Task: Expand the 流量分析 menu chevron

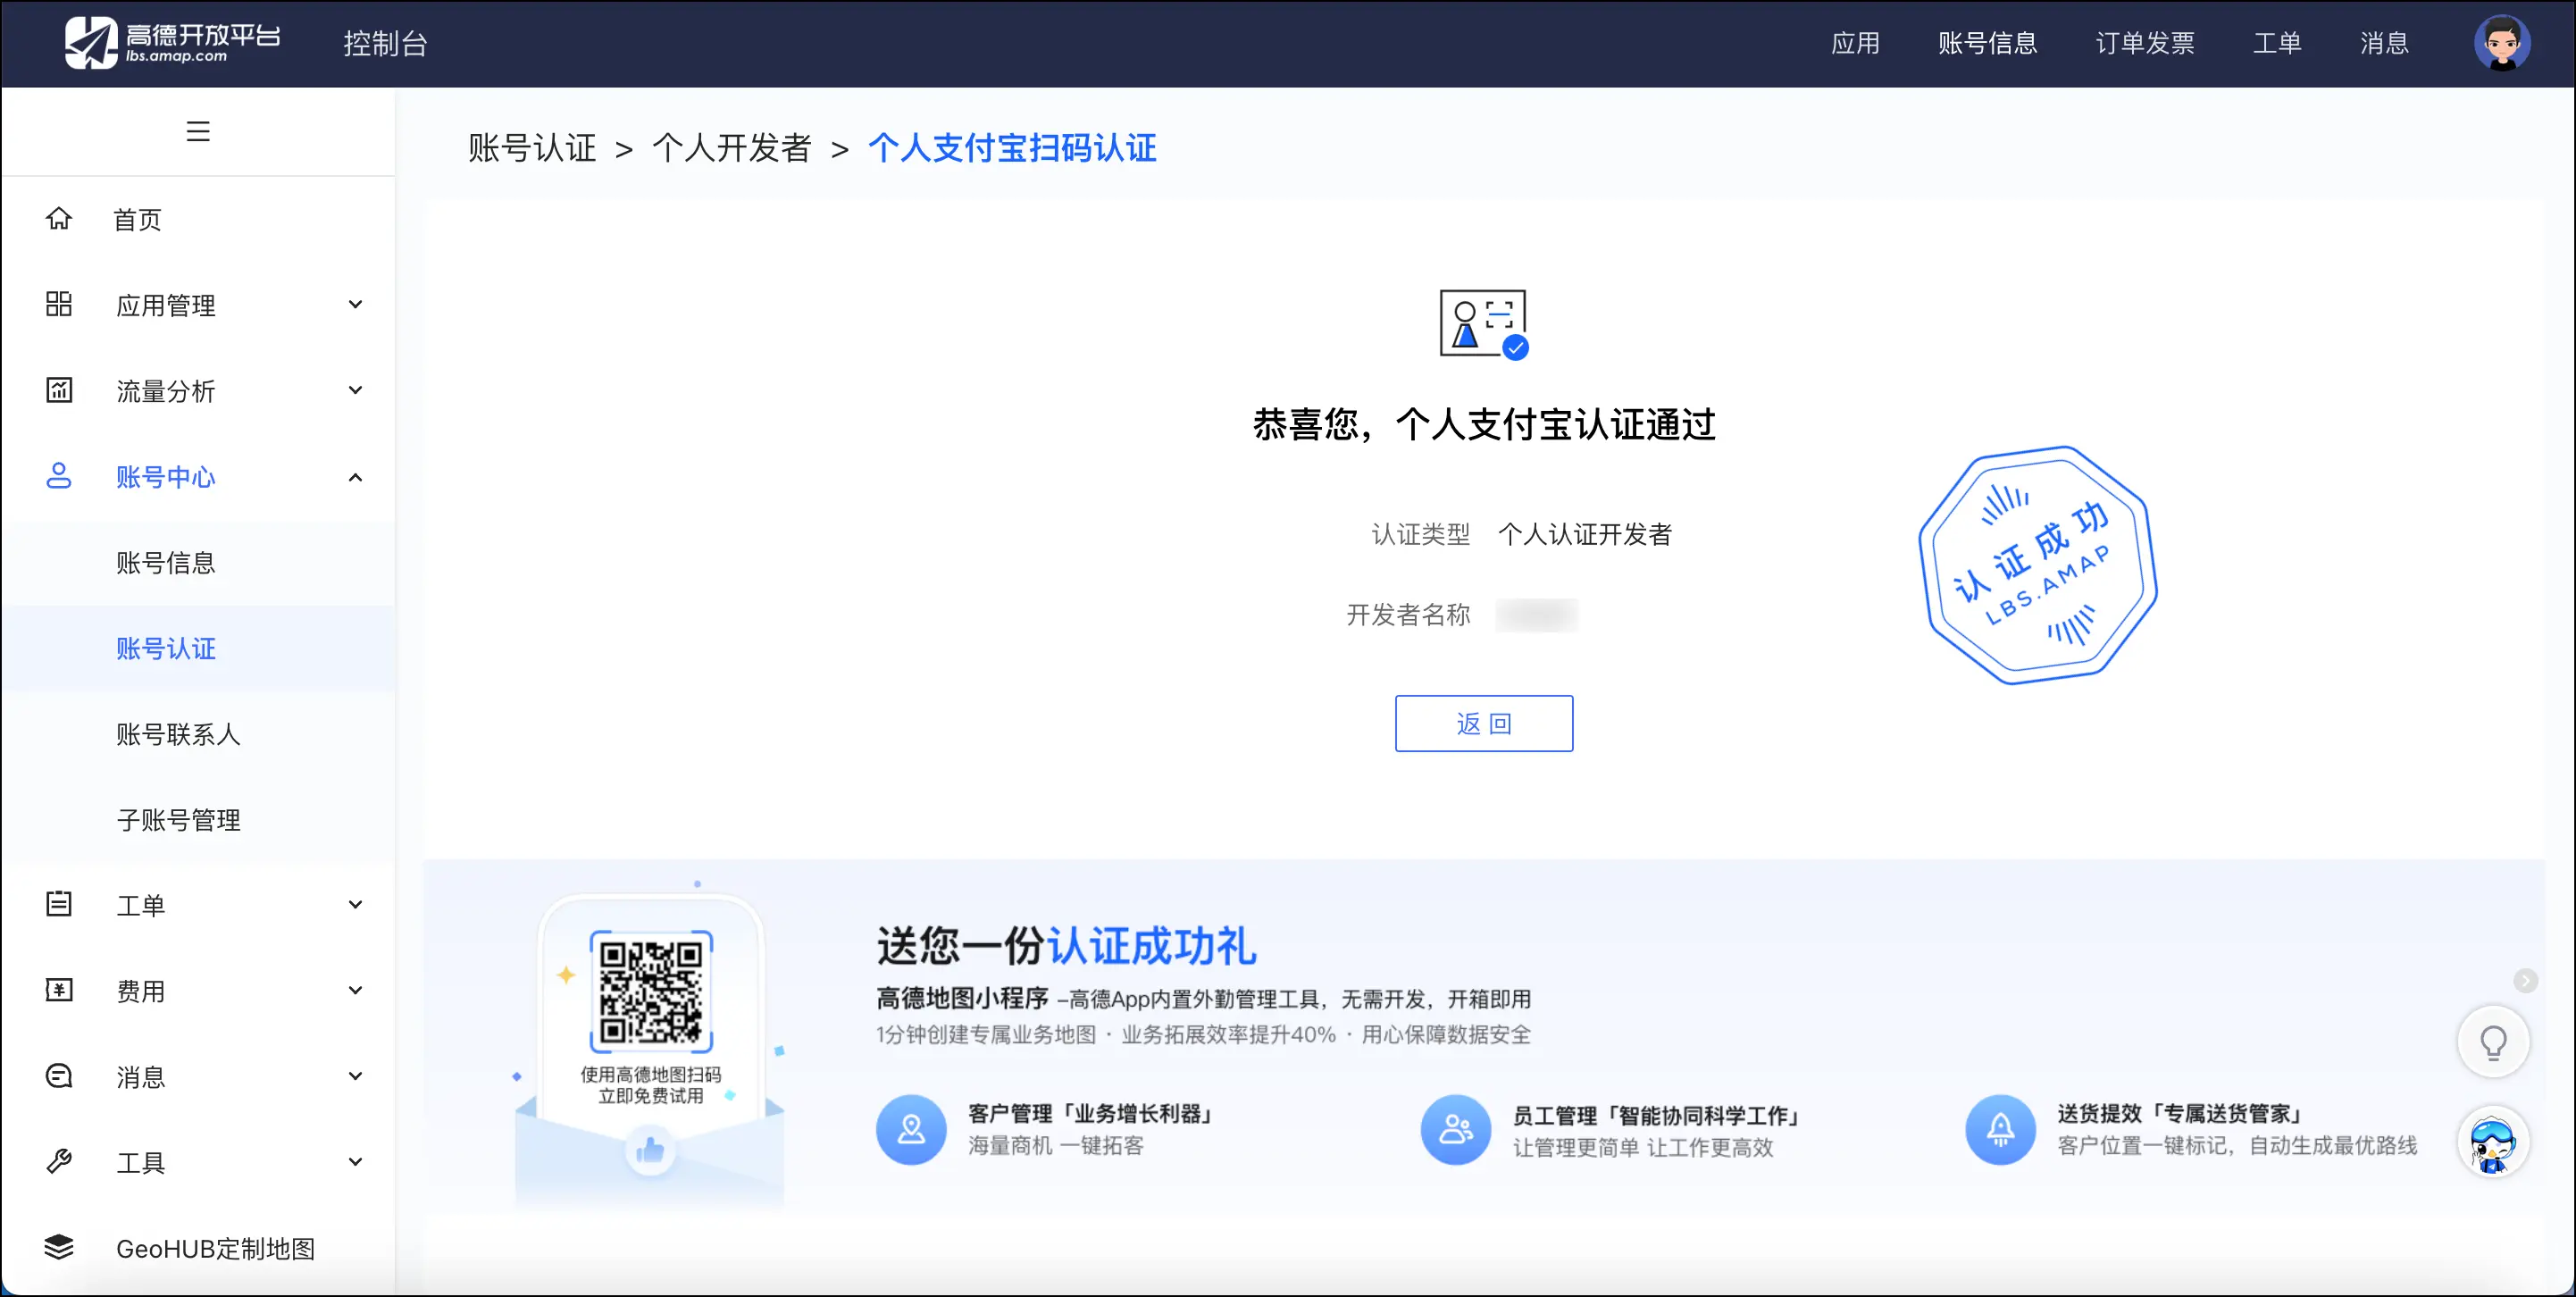Action: [x=355, y=390]
